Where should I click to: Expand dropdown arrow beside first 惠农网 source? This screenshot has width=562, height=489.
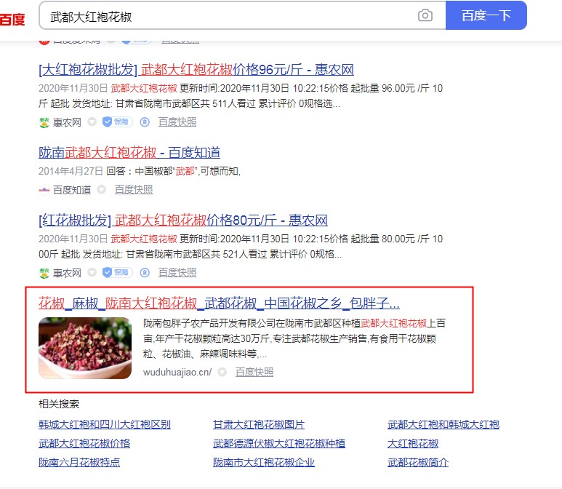point(92,122)
